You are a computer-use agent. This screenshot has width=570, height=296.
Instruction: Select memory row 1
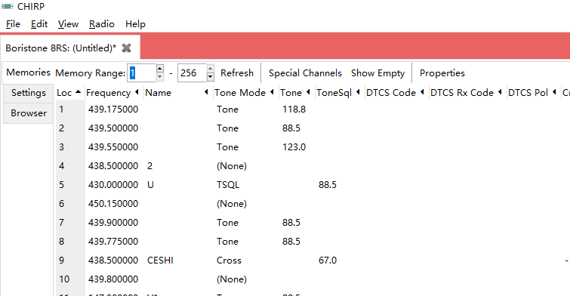[61, 109]
